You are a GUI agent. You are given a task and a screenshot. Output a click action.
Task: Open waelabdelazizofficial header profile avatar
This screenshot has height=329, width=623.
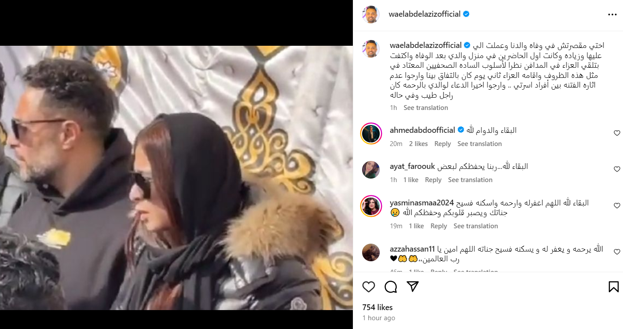pos(371,15)
